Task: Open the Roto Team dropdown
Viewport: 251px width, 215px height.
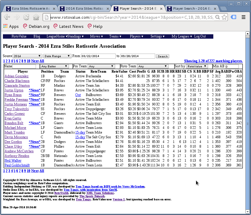Action: [153, 66]
